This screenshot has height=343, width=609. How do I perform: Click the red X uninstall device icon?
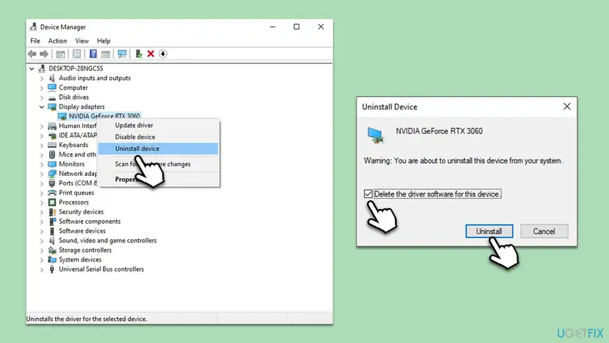point(151,54)
